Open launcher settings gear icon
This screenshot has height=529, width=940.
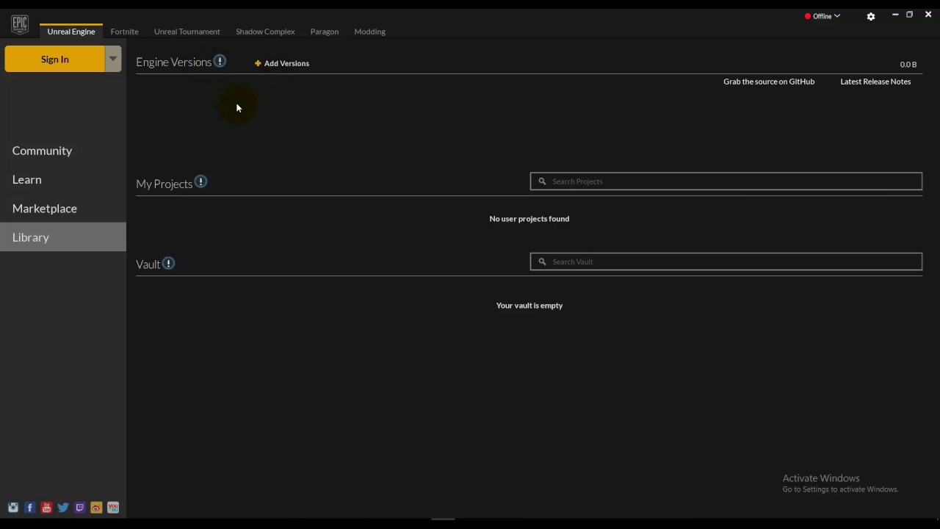[x=871, y=16]
